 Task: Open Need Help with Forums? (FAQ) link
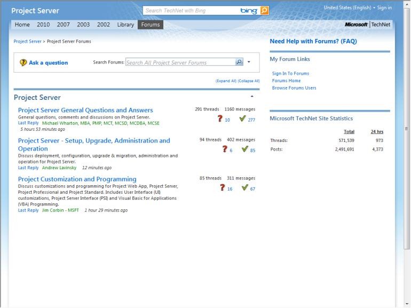point(313,41)
